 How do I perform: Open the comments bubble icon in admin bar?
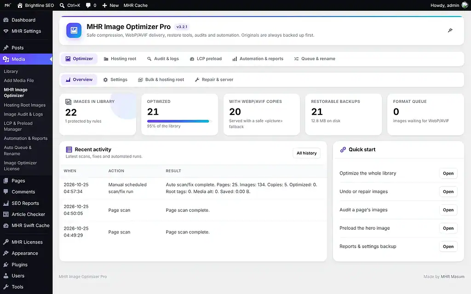click(x=88, y=6)
